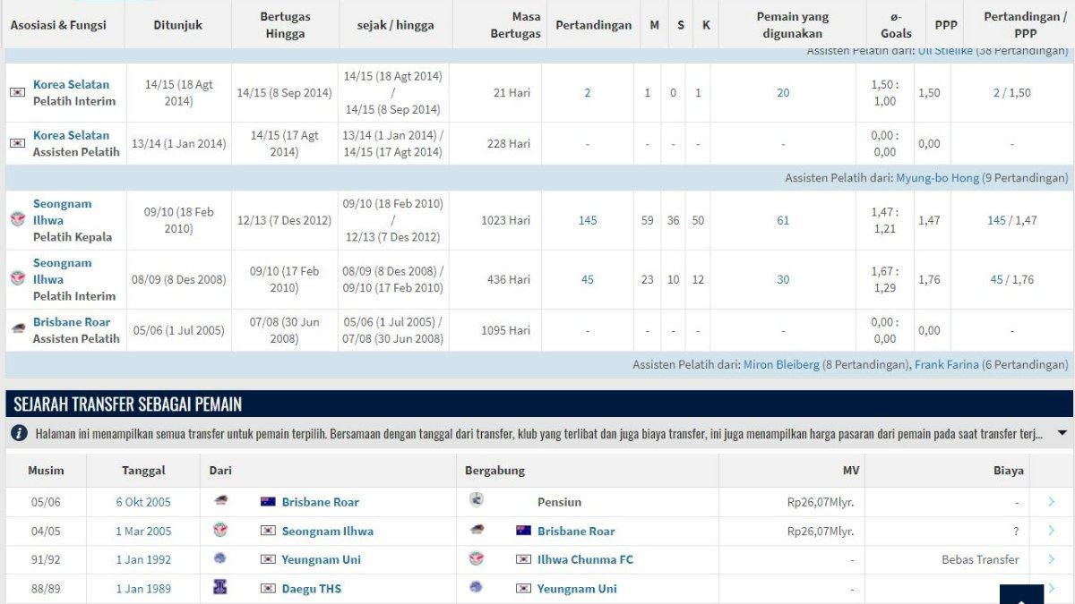View the 145 matches for Seongnam Ilhwa Pelatih Kepala

click(588, 220)
